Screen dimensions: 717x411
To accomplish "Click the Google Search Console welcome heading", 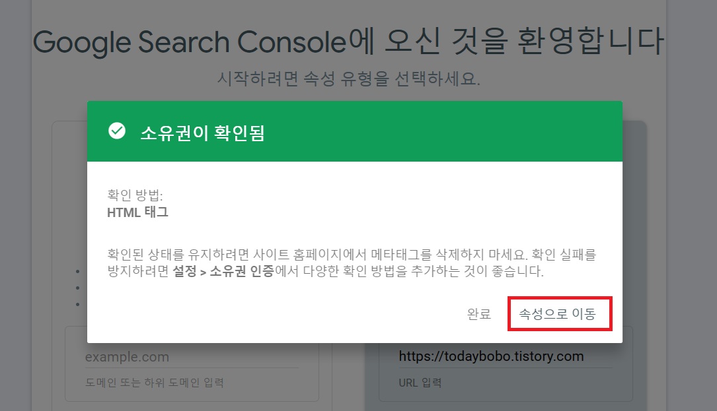I will [348, 42].
